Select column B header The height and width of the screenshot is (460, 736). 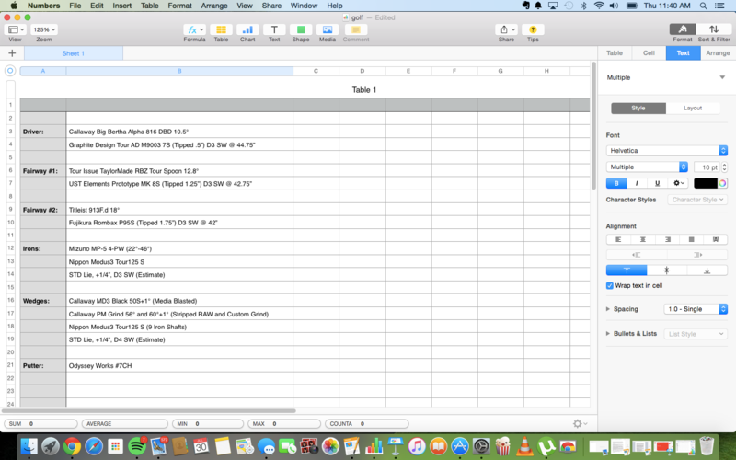coord(179,71)
